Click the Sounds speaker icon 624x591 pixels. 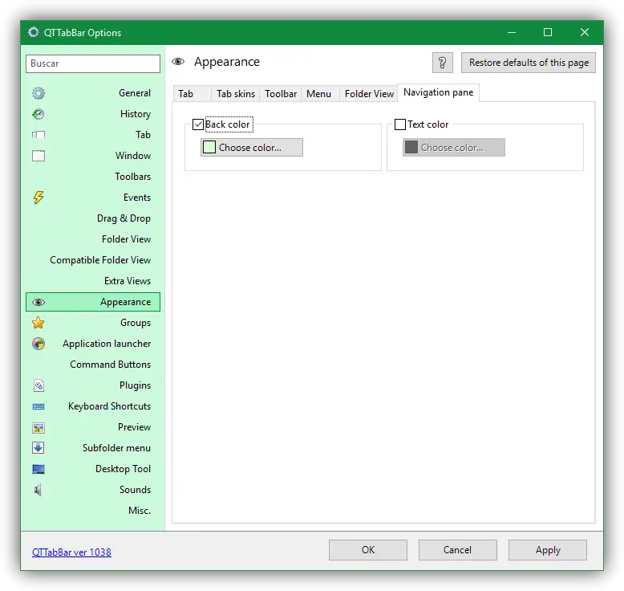(x=38, y=490)
